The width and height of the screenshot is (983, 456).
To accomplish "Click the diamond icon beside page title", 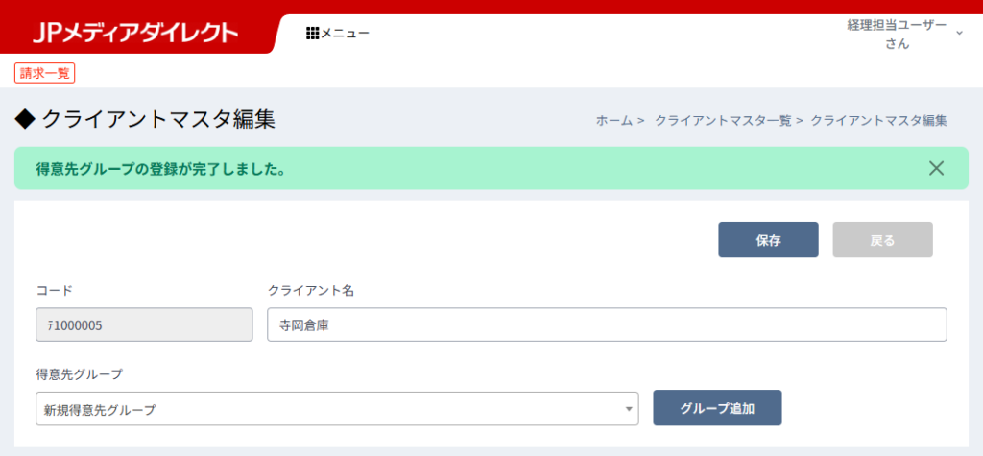I will tap(24, 119).
